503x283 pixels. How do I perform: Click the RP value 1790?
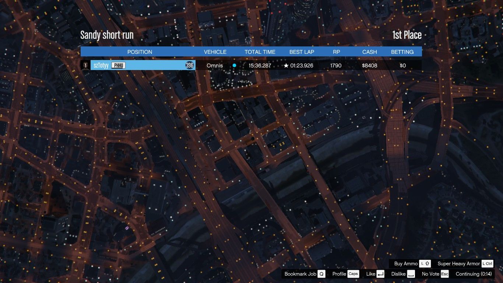(x=336, y=65)
